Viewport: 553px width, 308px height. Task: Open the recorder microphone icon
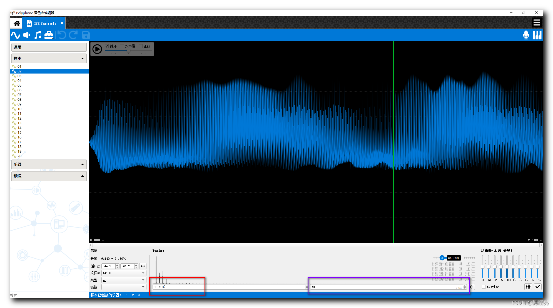(x=526, y=35)
